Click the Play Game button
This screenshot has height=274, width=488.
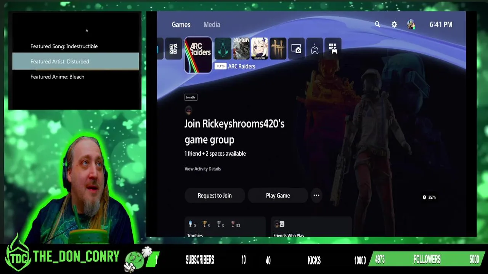(278, 196)
